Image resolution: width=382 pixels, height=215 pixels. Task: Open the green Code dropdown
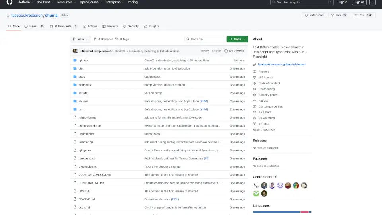coord(237,39)
